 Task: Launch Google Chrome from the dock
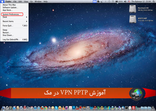(46, 108)
